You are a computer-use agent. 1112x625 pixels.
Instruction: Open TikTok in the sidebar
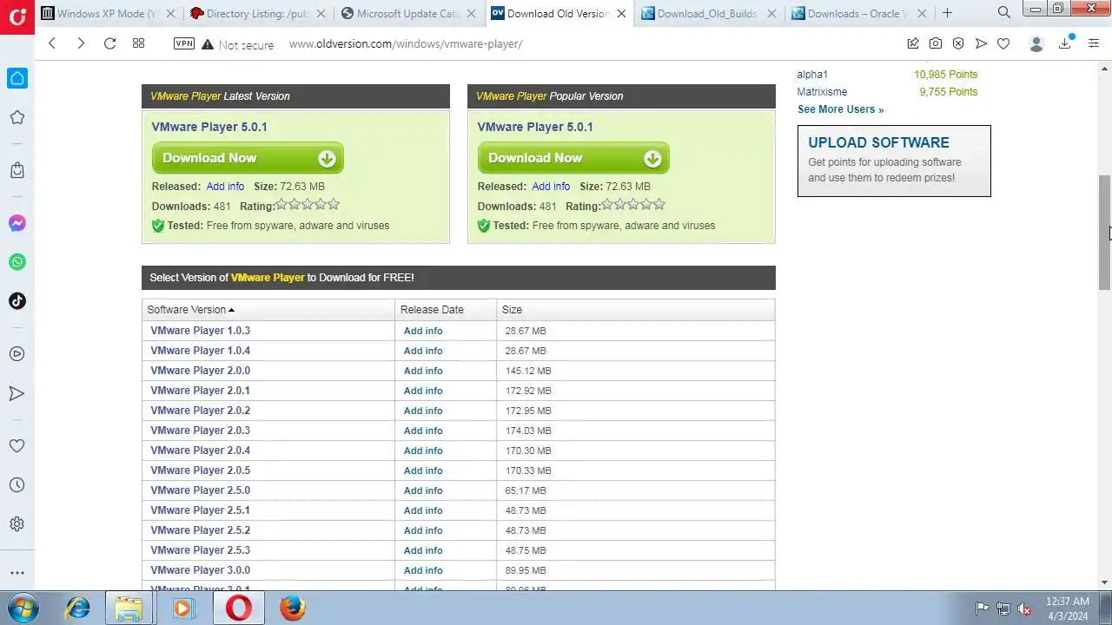tap(17, 301)
